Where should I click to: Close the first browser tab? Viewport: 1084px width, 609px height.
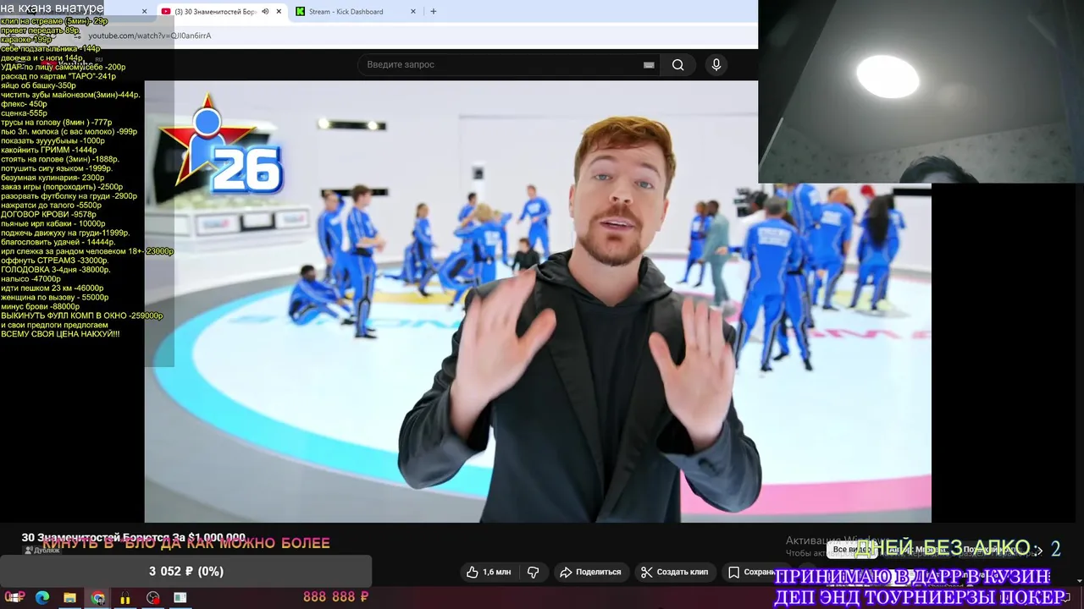[144, 12]
